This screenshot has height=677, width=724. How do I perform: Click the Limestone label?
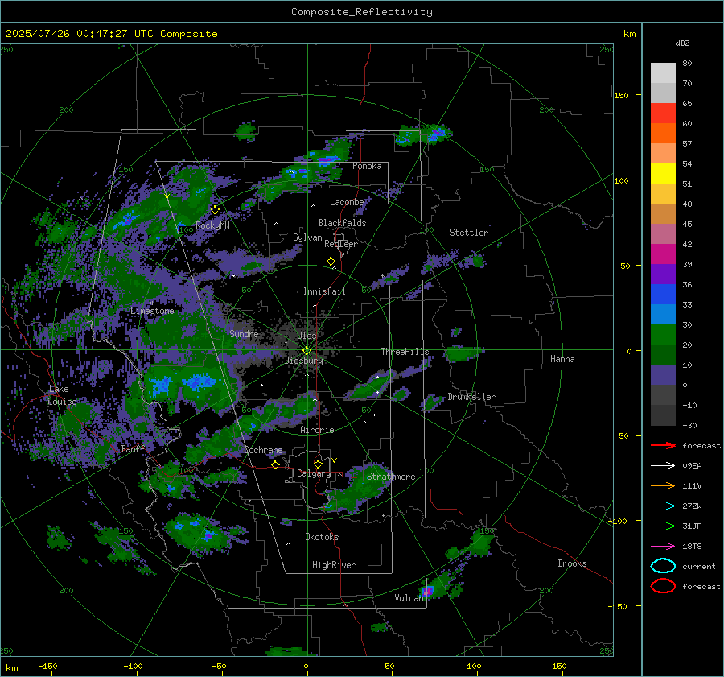coord(152,311)
